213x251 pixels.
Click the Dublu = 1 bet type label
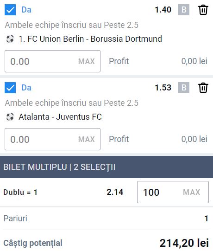[x=20, y=192]
